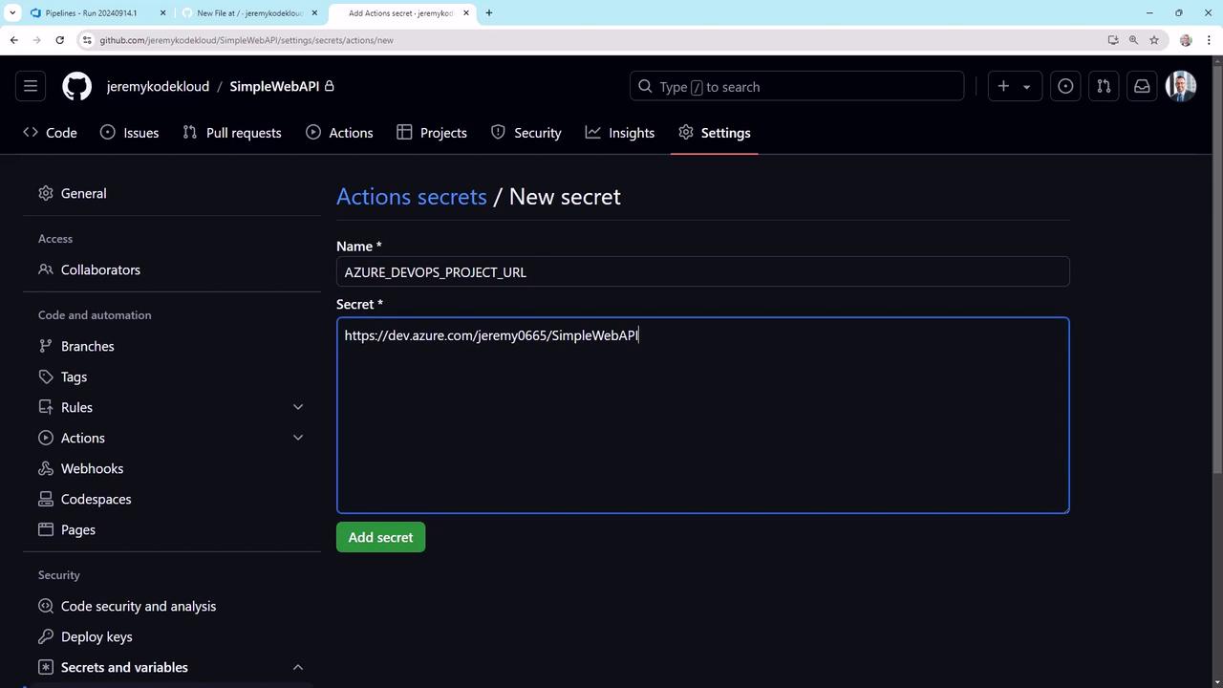1223x688 pixels.
Task: Open the Security repository tab
Action: click(526, 133)
